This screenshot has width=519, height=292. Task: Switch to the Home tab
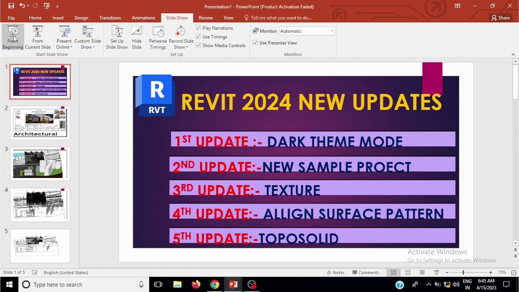[x=35, y=17]
